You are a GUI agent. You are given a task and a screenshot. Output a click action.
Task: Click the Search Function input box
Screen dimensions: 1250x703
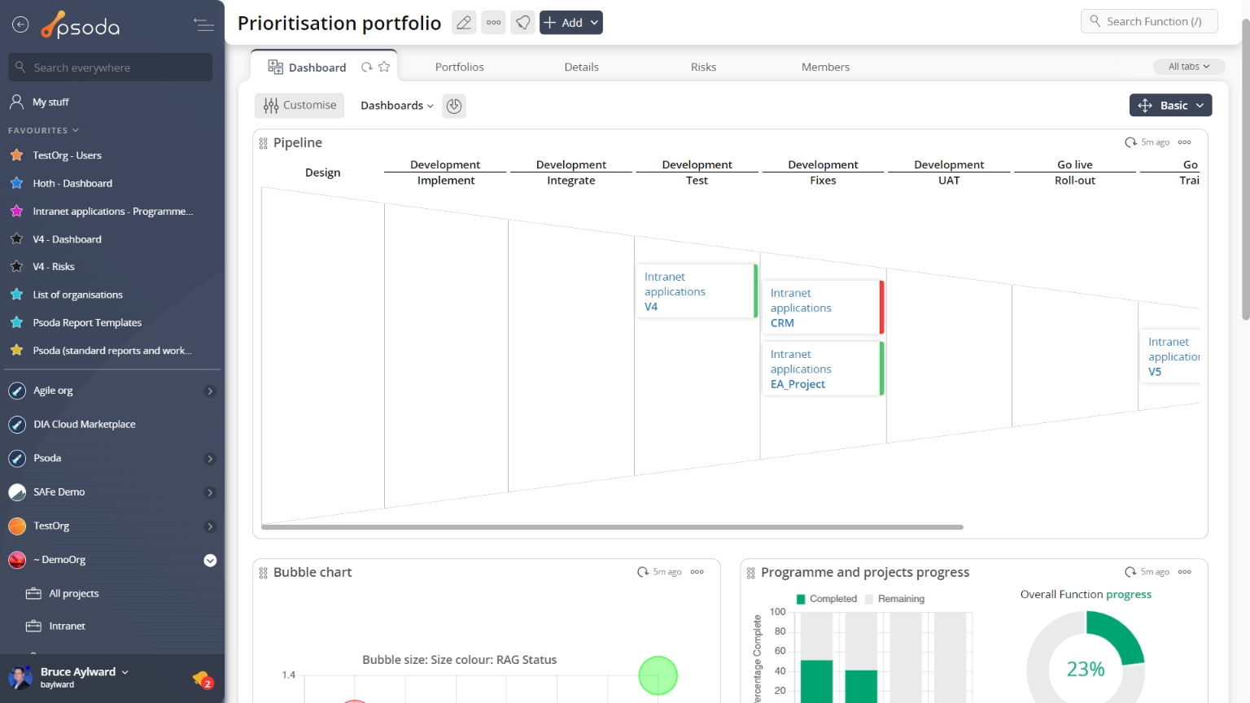tap(1149, 21)
